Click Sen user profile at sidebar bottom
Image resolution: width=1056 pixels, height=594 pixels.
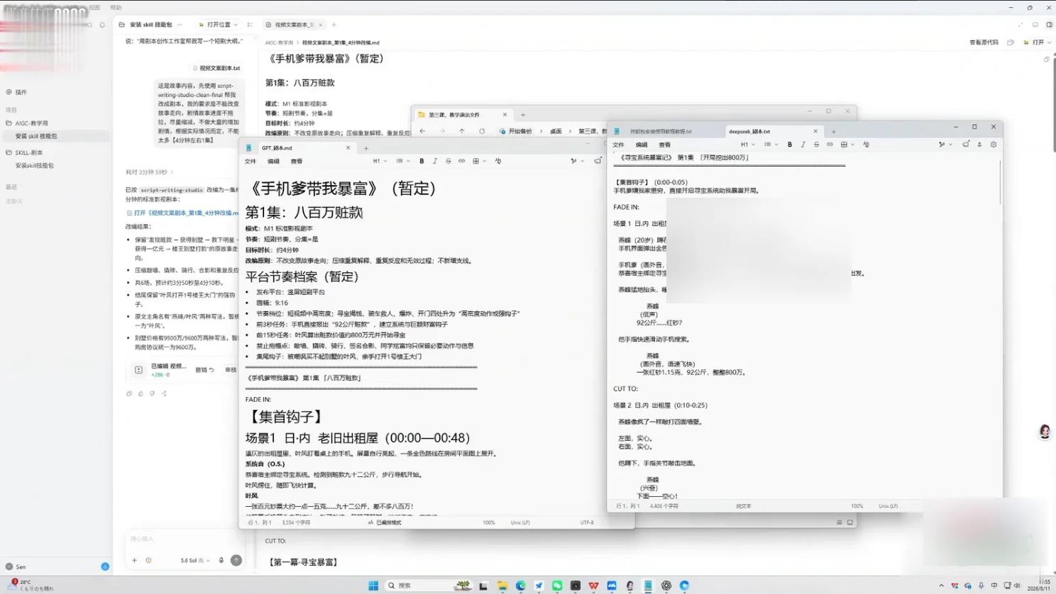tap(16, 567)
